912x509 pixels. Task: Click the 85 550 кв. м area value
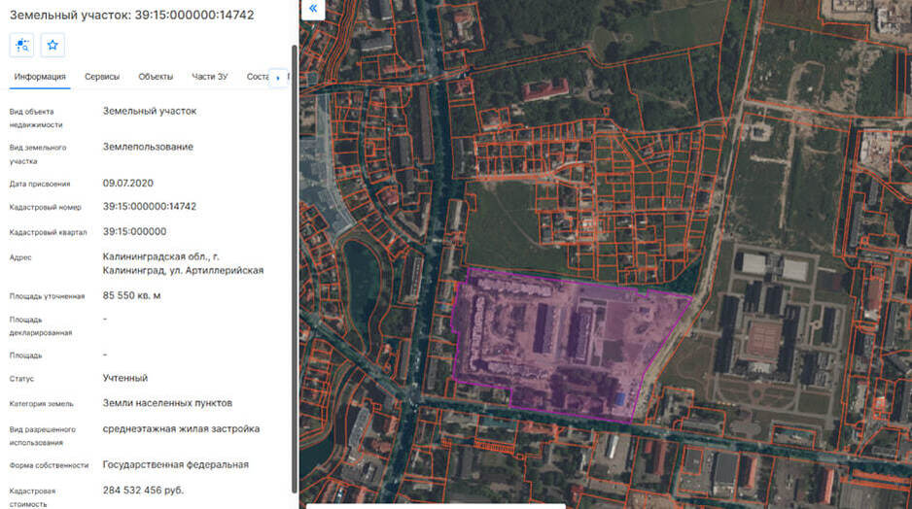click(x=132, y=295)
